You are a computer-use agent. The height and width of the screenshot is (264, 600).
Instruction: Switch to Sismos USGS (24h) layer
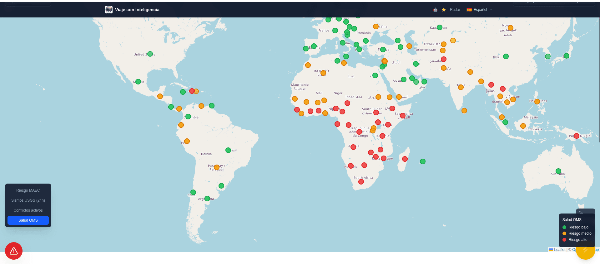click(x=28, y=200)
